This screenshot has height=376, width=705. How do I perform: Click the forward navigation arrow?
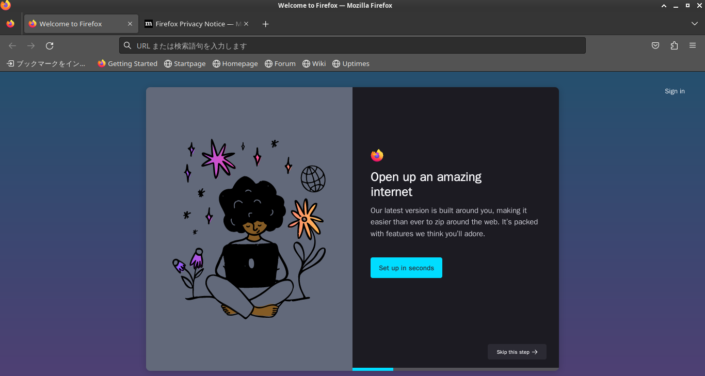click(31, 46)
